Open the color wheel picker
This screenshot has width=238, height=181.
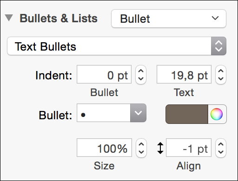[x=217, y=114]
